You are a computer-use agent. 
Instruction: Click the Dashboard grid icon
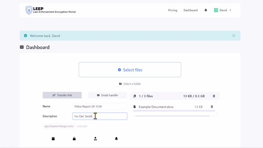click(x=22, y=47)
